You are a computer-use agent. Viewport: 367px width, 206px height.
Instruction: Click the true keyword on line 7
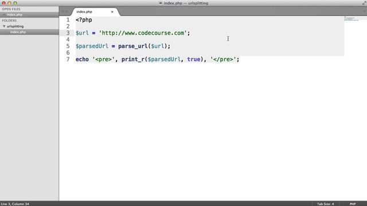tap(194, 60)
